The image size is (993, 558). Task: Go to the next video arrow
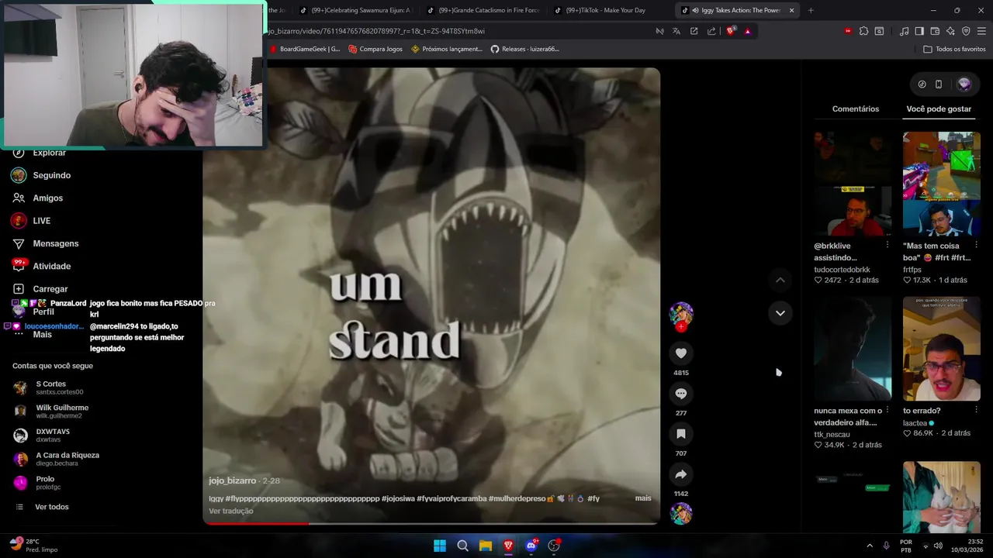tap(780, 313)
